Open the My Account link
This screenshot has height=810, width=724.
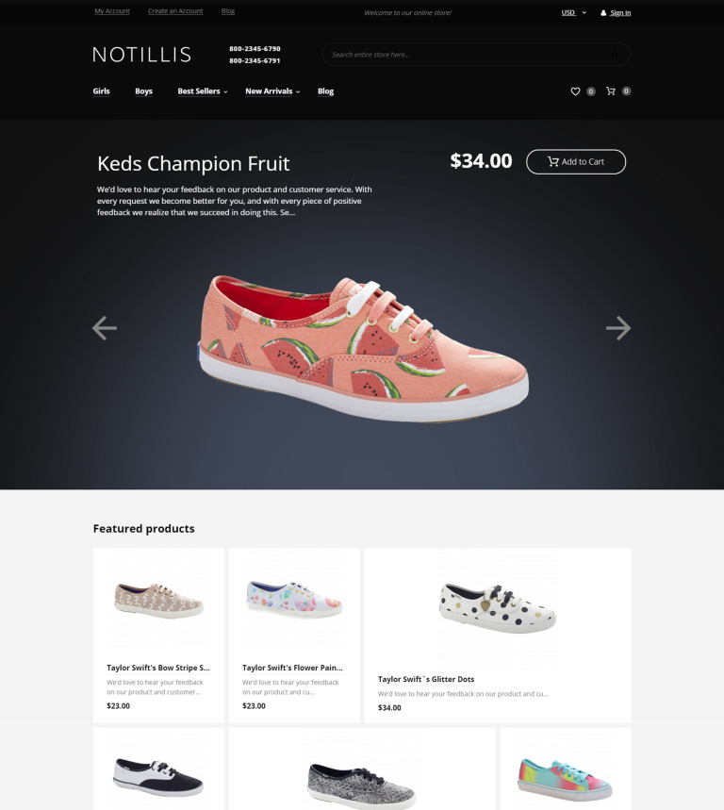coord(112,11)
